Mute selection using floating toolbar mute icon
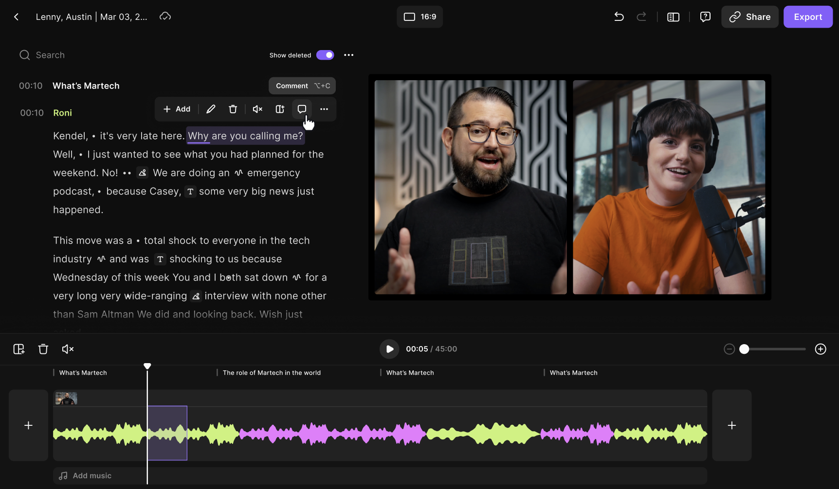Viewport: 839px width, 489px height. (257, 109)
